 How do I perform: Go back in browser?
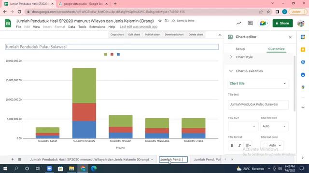(x=5, y=12)
